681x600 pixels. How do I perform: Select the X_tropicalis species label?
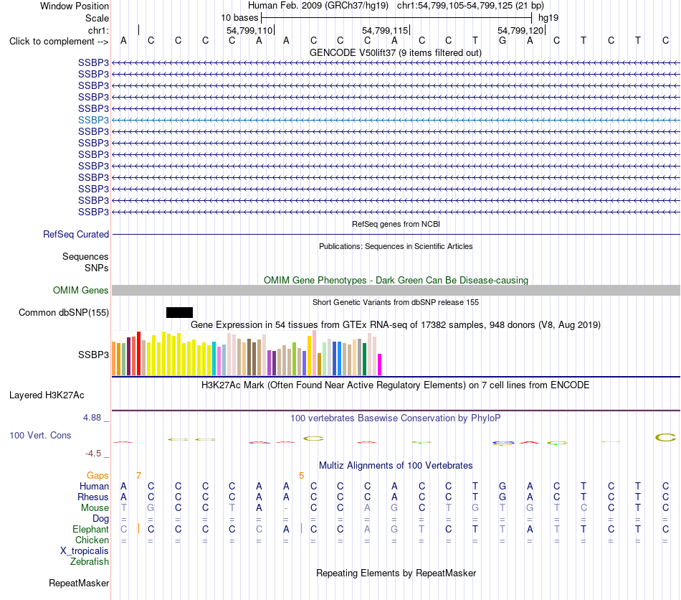click(x=85, y=551)
